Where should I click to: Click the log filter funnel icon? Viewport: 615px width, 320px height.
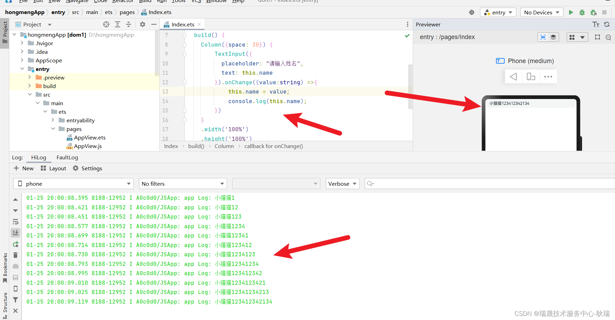click(15, 300)
